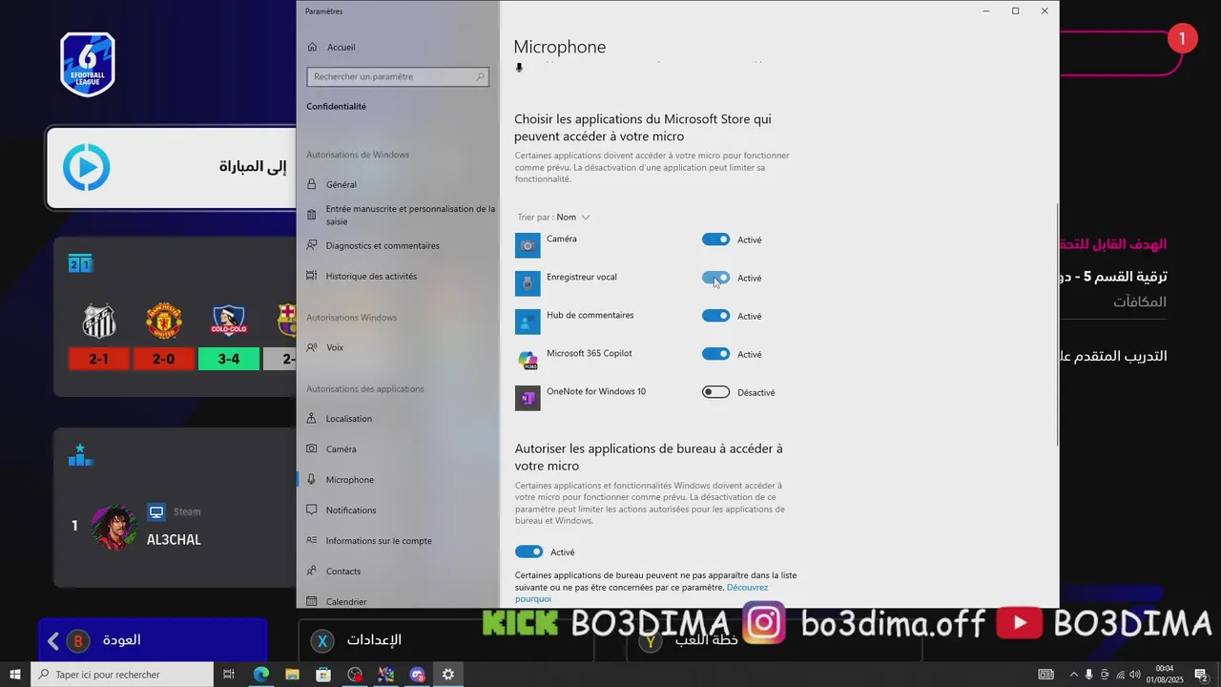Click the Manchester United club crest
1221x687 pixels.
[x=164, y=321]
